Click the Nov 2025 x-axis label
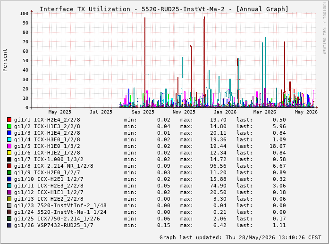Viewport: 329px width, 244px height. click(x=184, y=112)
